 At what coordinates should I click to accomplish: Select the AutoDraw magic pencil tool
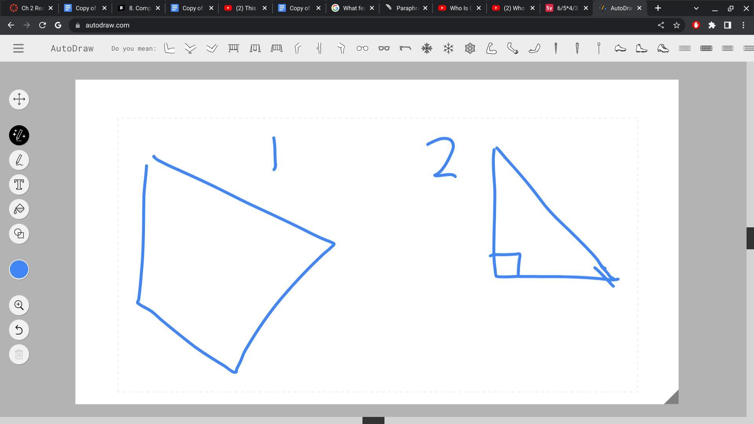19,135
